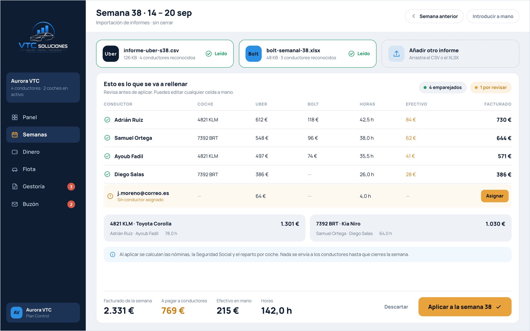Click the info icon in the notice banner
530x331 pixels.
click(x=112, y=255)
